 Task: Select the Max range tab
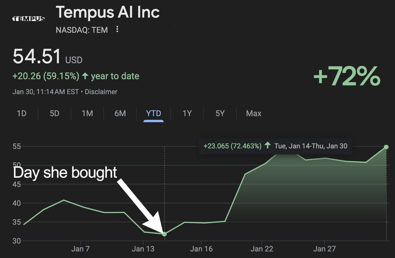point(254,113)
